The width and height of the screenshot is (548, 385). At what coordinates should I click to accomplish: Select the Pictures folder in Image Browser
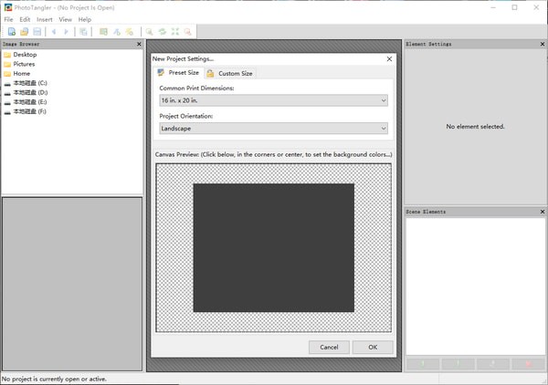pos(24,64)
